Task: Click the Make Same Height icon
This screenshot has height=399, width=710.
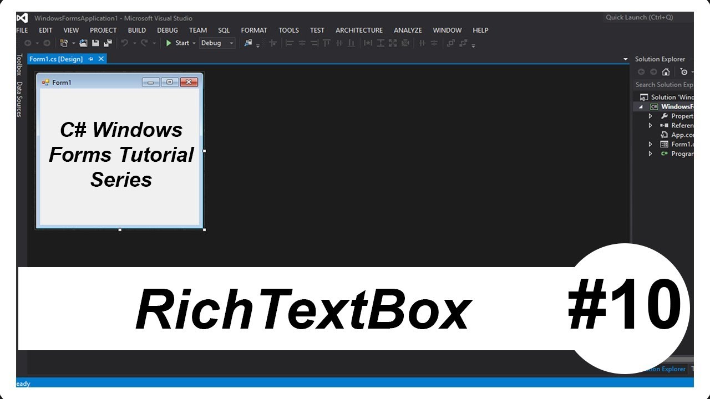Action: click(381, 43)
